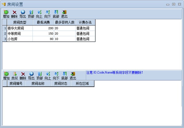Close the 房间设置 window
Screen dimensions: 184x128
[x=179, y=4]
